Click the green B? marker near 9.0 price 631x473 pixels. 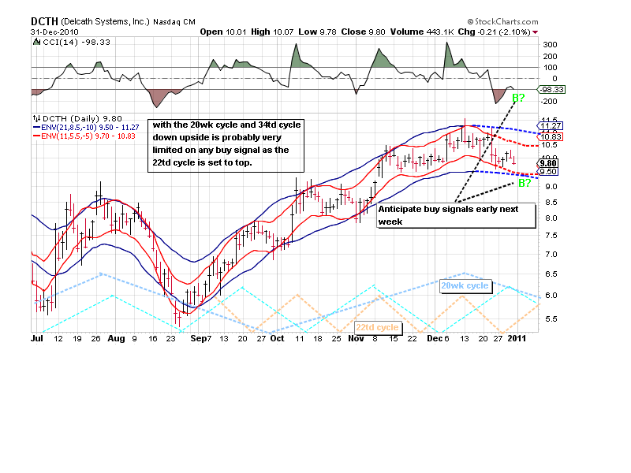click(x=525, y=184)
